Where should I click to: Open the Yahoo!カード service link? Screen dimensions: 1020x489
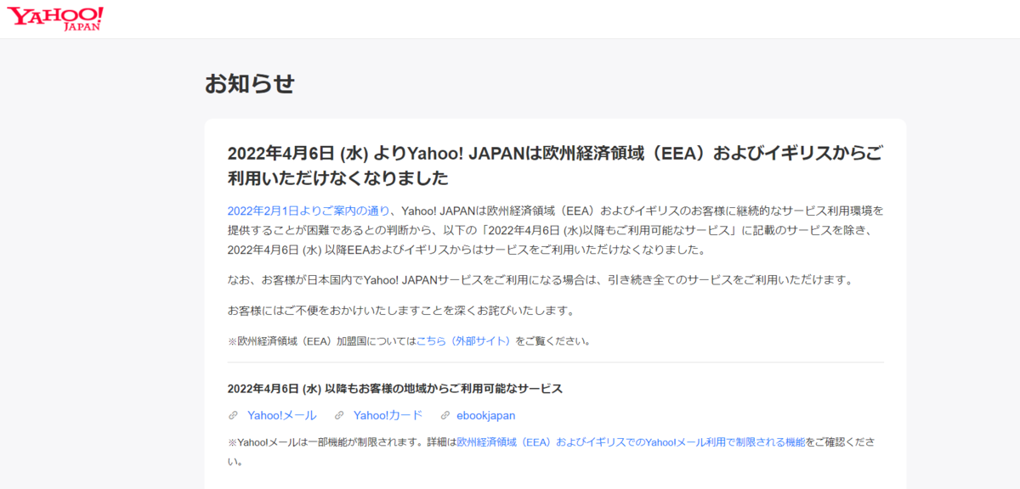point(388,415)
